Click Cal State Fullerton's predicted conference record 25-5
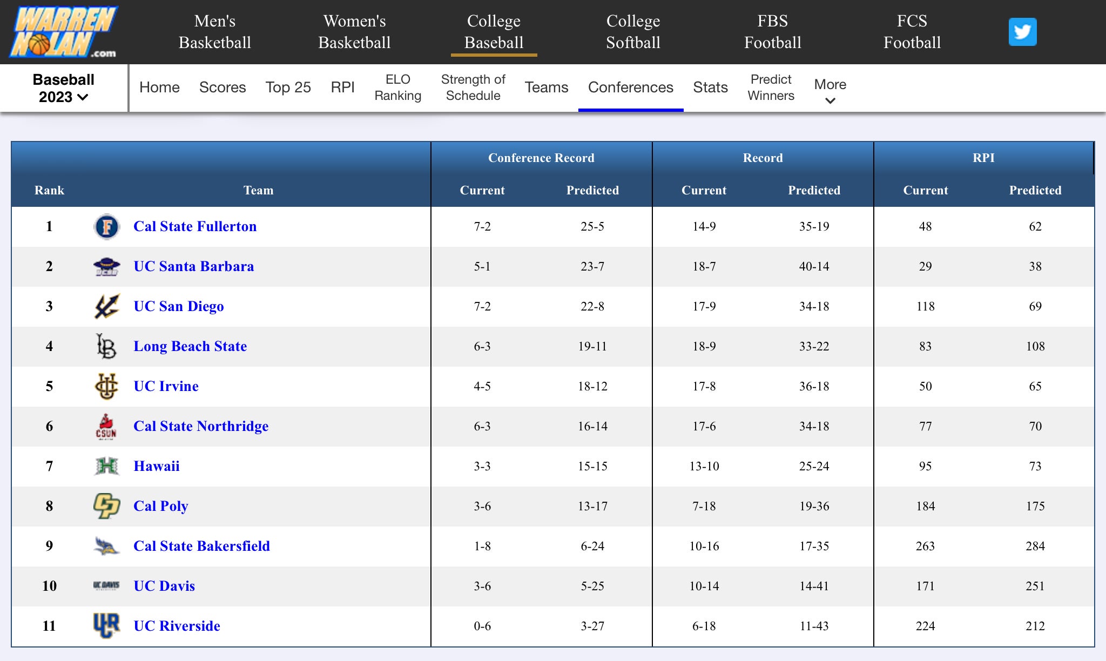1106x661 pixels. (x=592, y=227)
